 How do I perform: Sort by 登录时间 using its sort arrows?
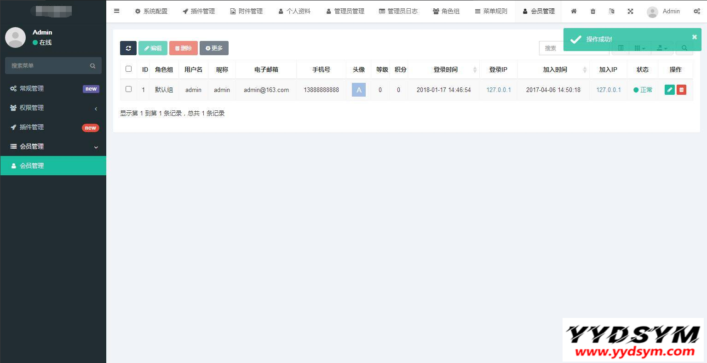[475, 69]
